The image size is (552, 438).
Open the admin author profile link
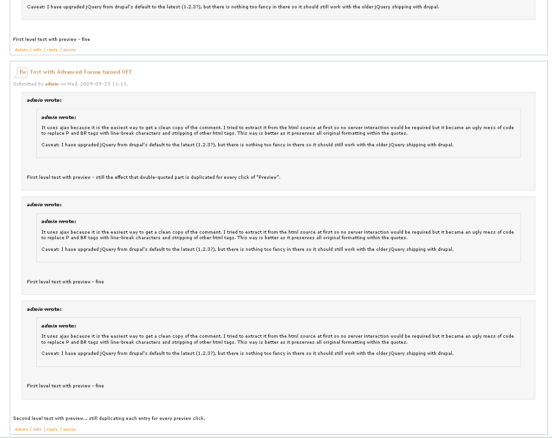pos(52,84)
